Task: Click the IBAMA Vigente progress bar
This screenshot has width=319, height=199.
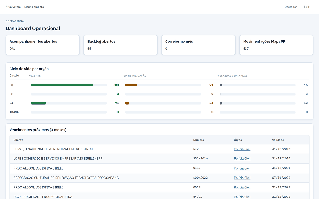Action: click(x=69, y=112)
